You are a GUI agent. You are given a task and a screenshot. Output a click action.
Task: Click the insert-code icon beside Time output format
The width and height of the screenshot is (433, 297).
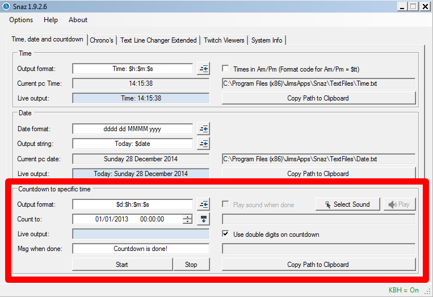204,69
